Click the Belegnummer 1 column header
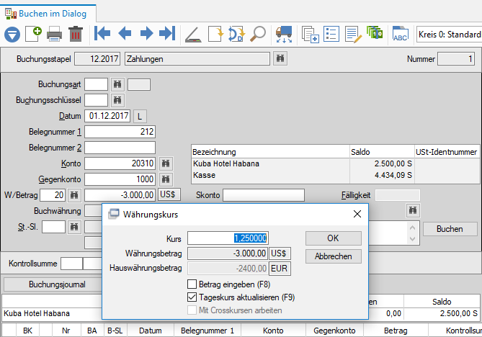This screenshot has width=482, height=337. (x=207, y=331)
